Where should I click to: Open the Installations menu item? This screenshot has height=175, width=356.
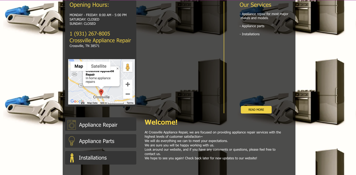[x=101, y=158]
